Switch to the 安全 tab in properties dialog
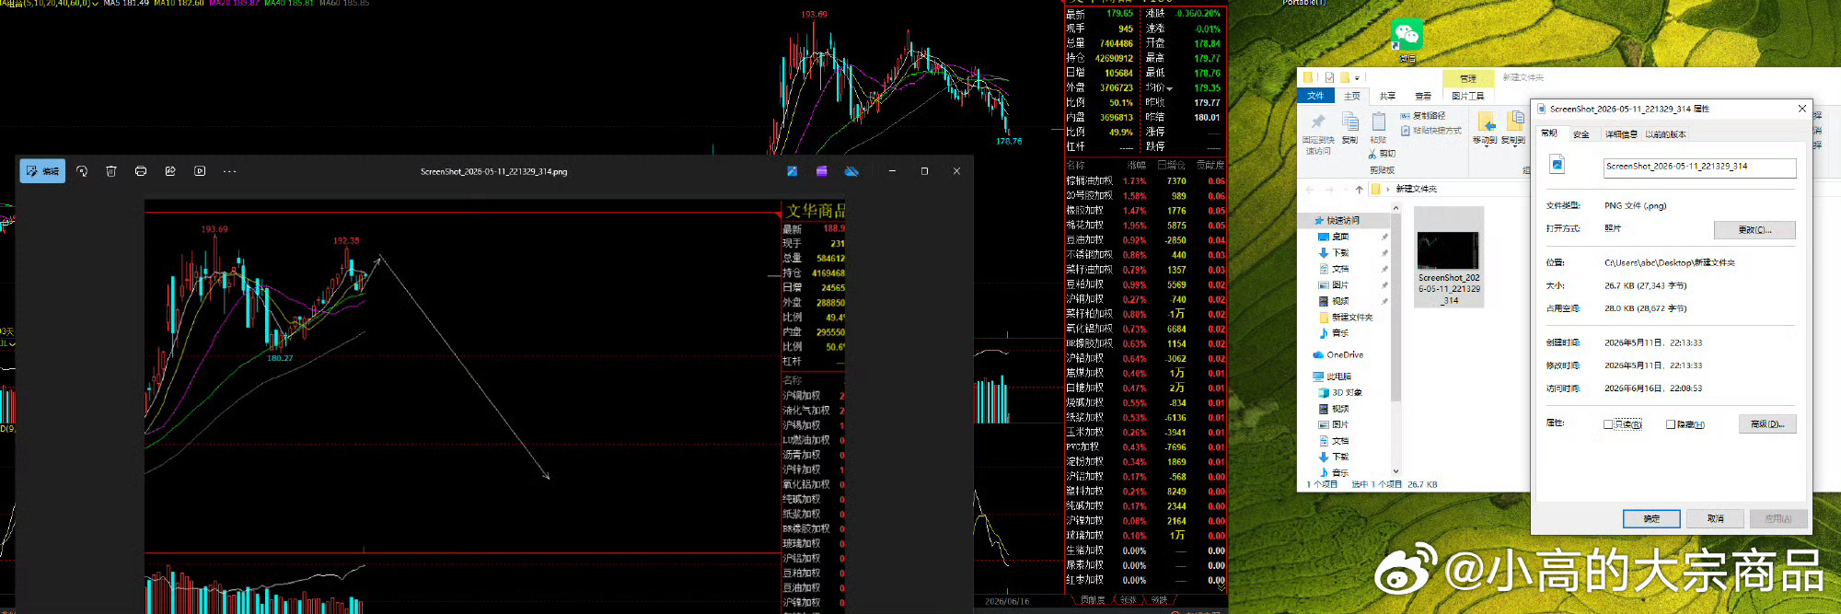1841x614 pixels. point(1581,134)
